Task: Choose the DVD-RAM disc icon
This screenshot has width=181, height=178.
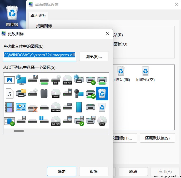Action: (56, 107)
